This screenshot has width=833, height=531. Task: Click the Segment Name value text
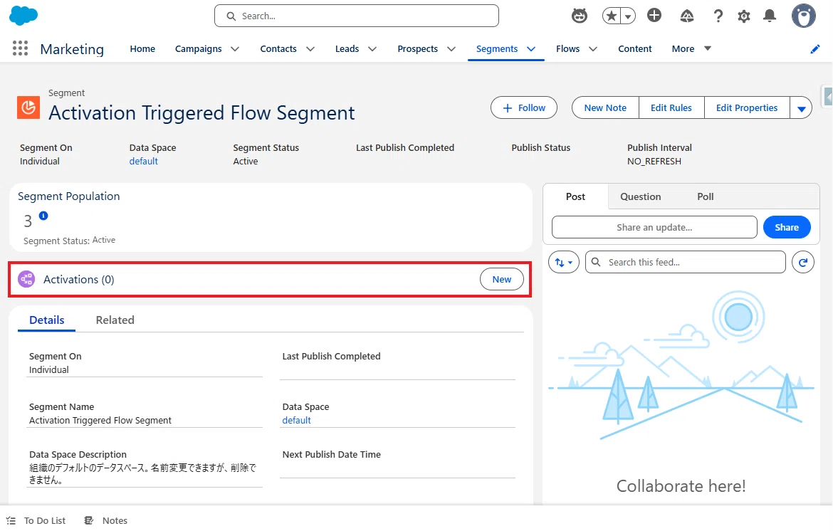100,420
